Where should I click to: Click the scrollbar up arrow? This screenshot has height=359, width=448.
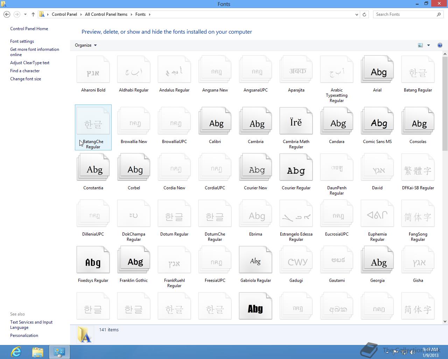445,54
